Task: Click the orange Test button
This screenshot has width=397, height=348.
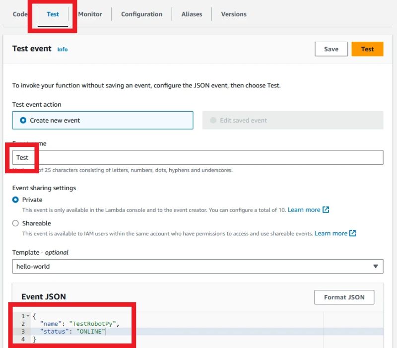Action: (x=367, y=49)
